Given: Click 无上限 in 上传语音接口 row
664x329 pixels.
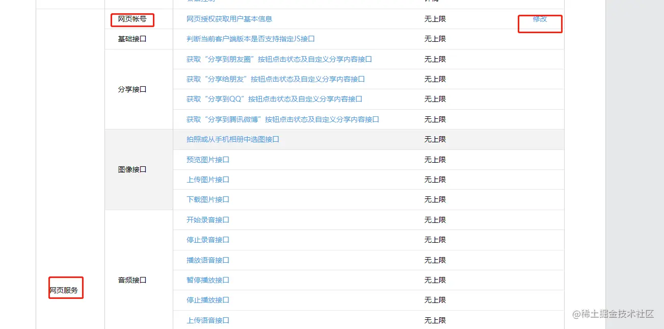Looking at the screenshot, I should (x=435, y=320).
